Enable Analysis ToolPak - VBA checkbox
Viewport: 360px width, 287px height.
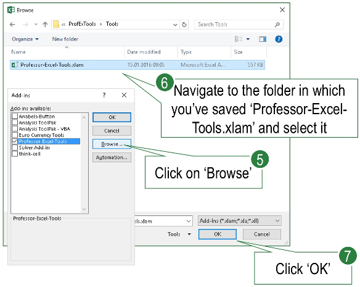15,129
